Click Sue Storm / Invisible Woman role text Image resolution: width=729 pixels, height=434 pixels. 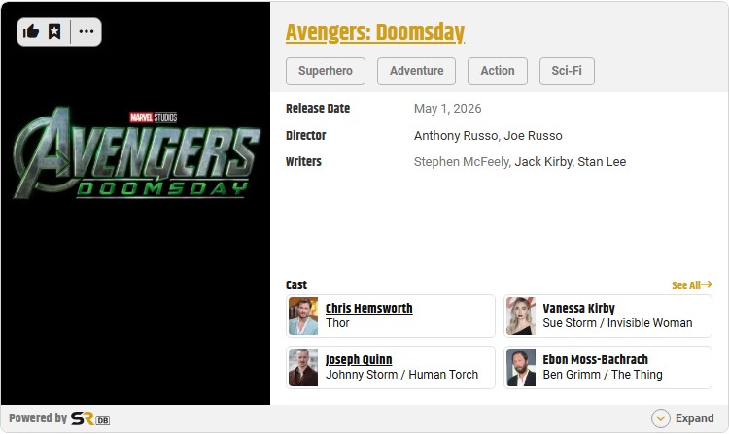617,323
